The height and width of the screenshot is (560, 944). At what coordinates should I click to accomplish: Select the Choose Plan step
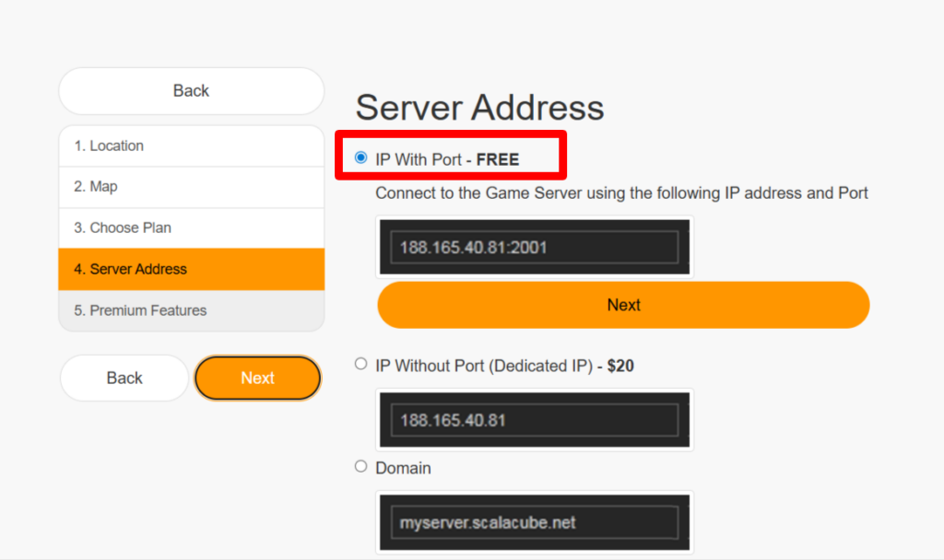pyautogui.click(x=191, y=227)
